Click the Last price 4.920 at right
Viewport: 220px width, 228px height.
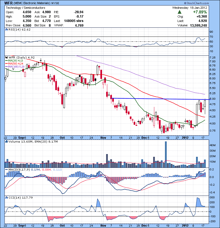click(x=203, y=21)
